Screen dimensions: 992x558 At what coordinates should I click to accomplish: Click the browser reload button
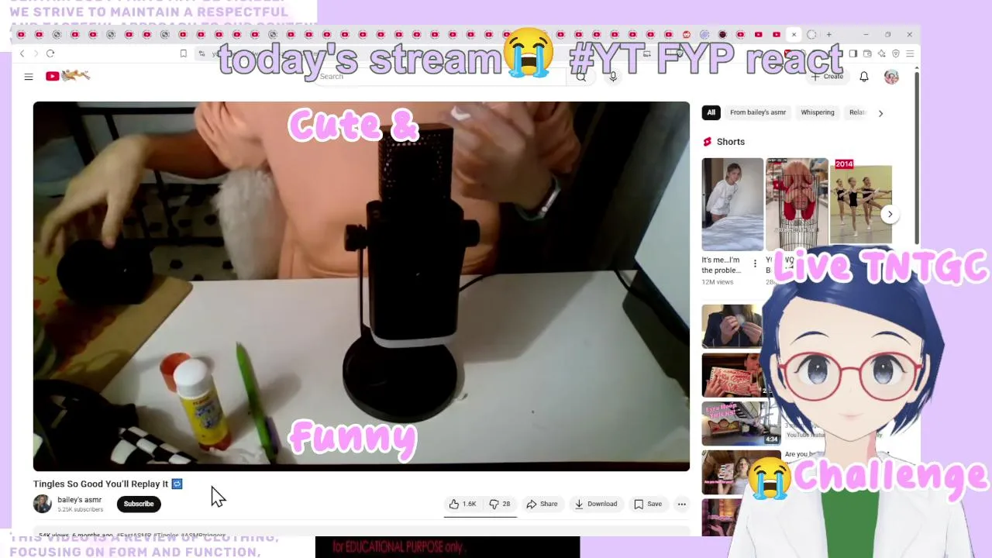pos(50,53)
